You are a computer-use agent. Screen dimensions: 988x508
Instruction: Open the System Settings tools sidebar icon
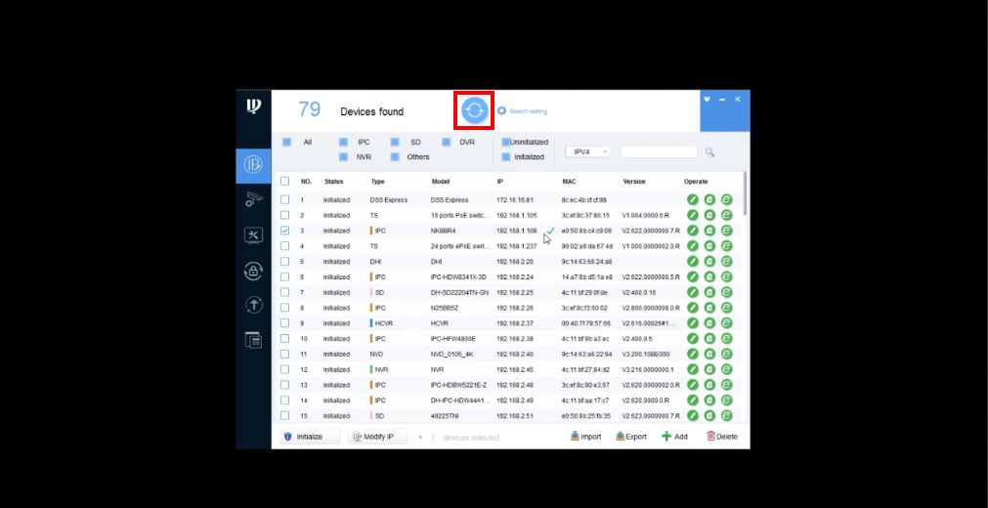[x=253, y=235]
